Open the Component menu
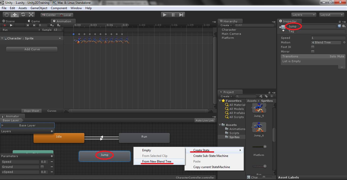 tap(59, 8)
